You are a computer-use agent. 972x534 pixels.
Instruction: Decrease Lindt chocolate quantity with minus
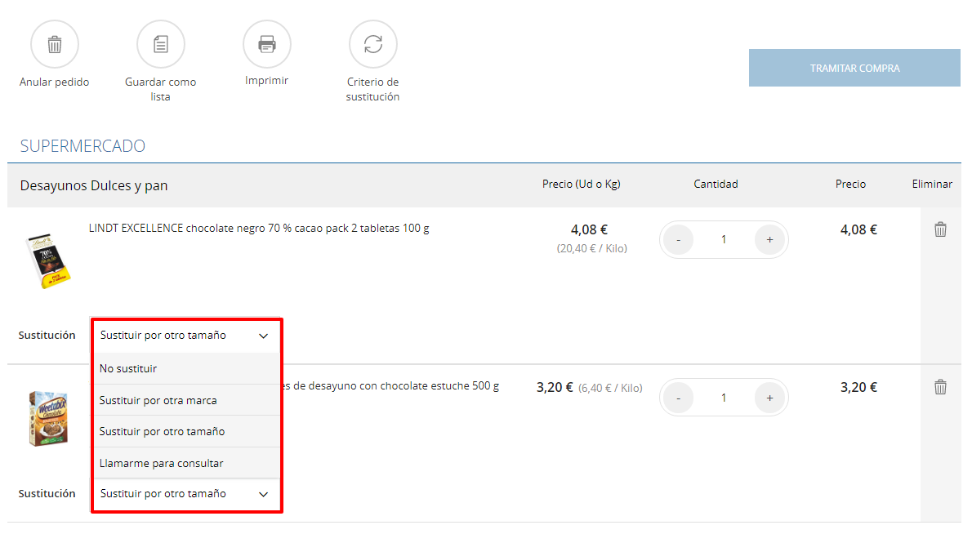point(678,240)
